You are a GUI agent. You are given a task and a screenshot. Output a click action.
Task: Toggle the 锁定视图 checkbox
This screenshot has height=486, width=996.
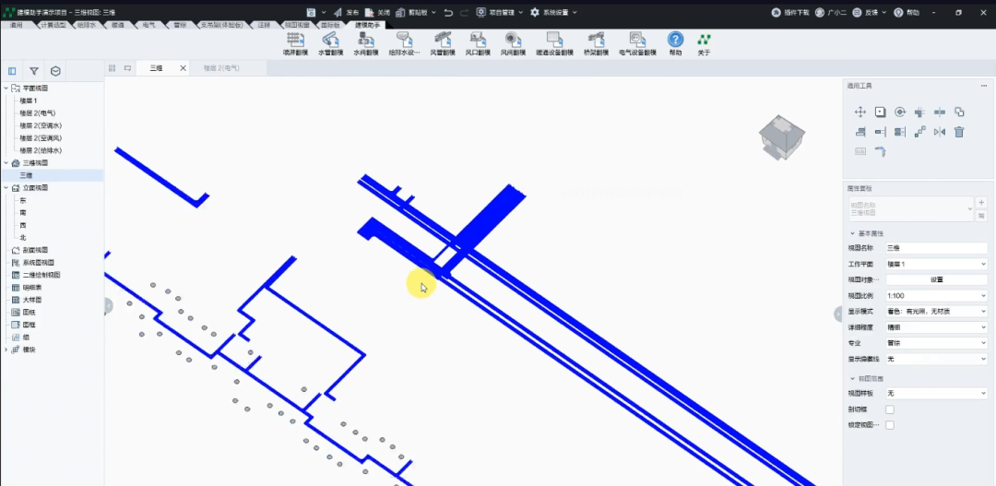(x=890, y=425)
